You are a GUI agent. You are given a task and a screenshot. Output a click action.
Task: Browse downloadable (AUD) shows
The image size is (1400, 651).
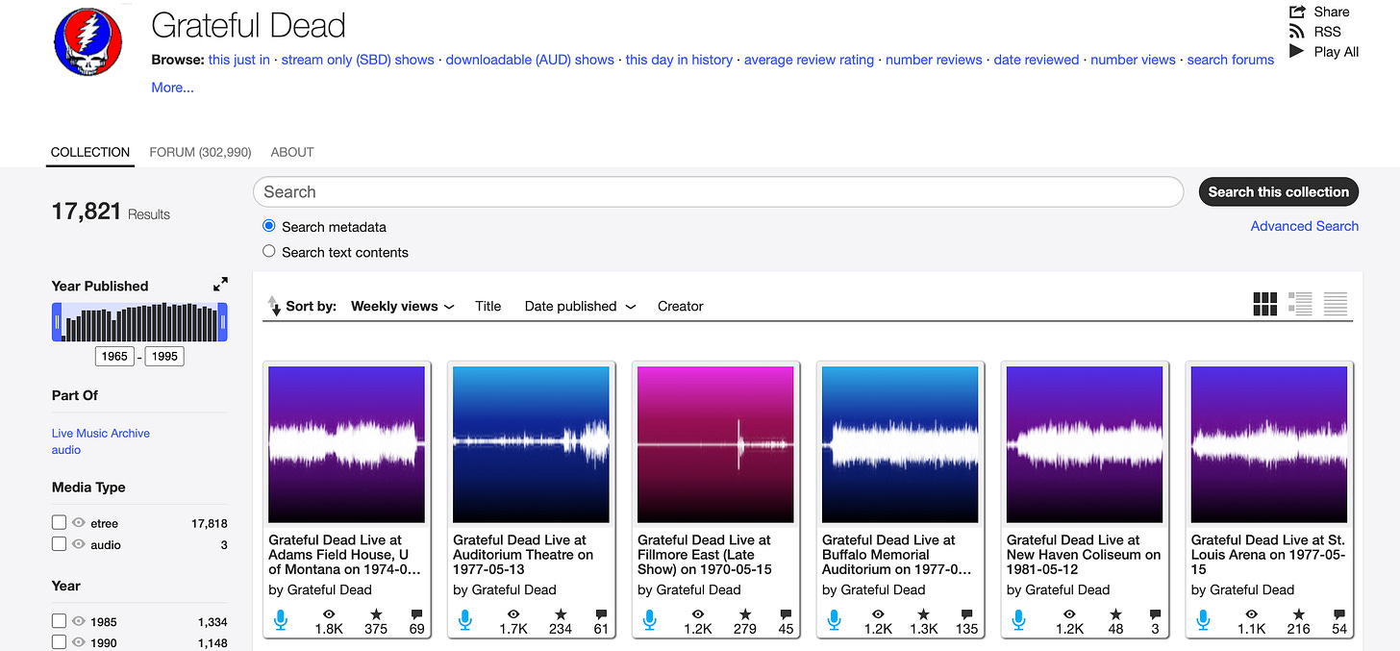pyautogui.click(x=530, y=60)
